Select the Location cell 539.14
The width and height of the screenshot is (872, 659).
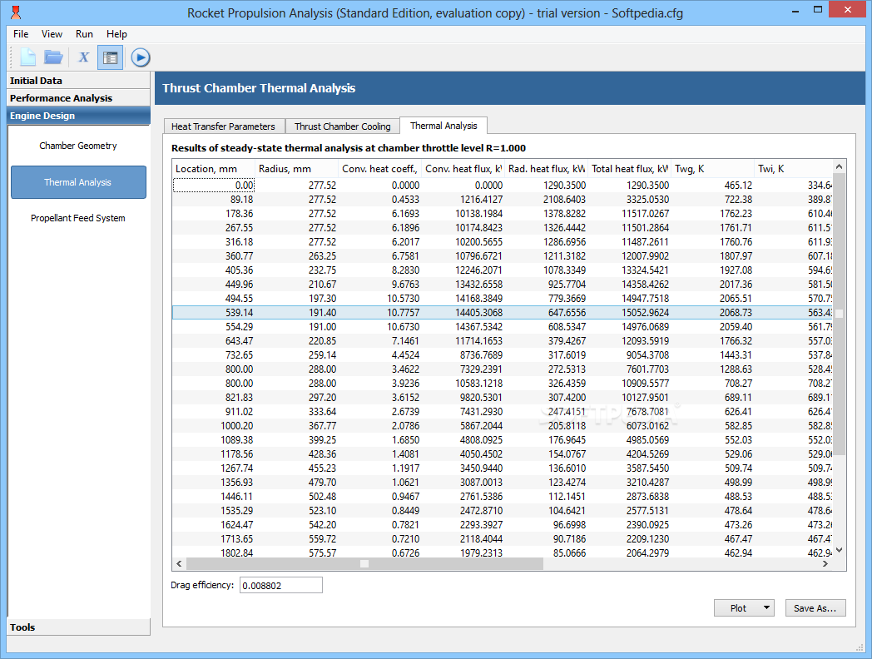point(214,313)
